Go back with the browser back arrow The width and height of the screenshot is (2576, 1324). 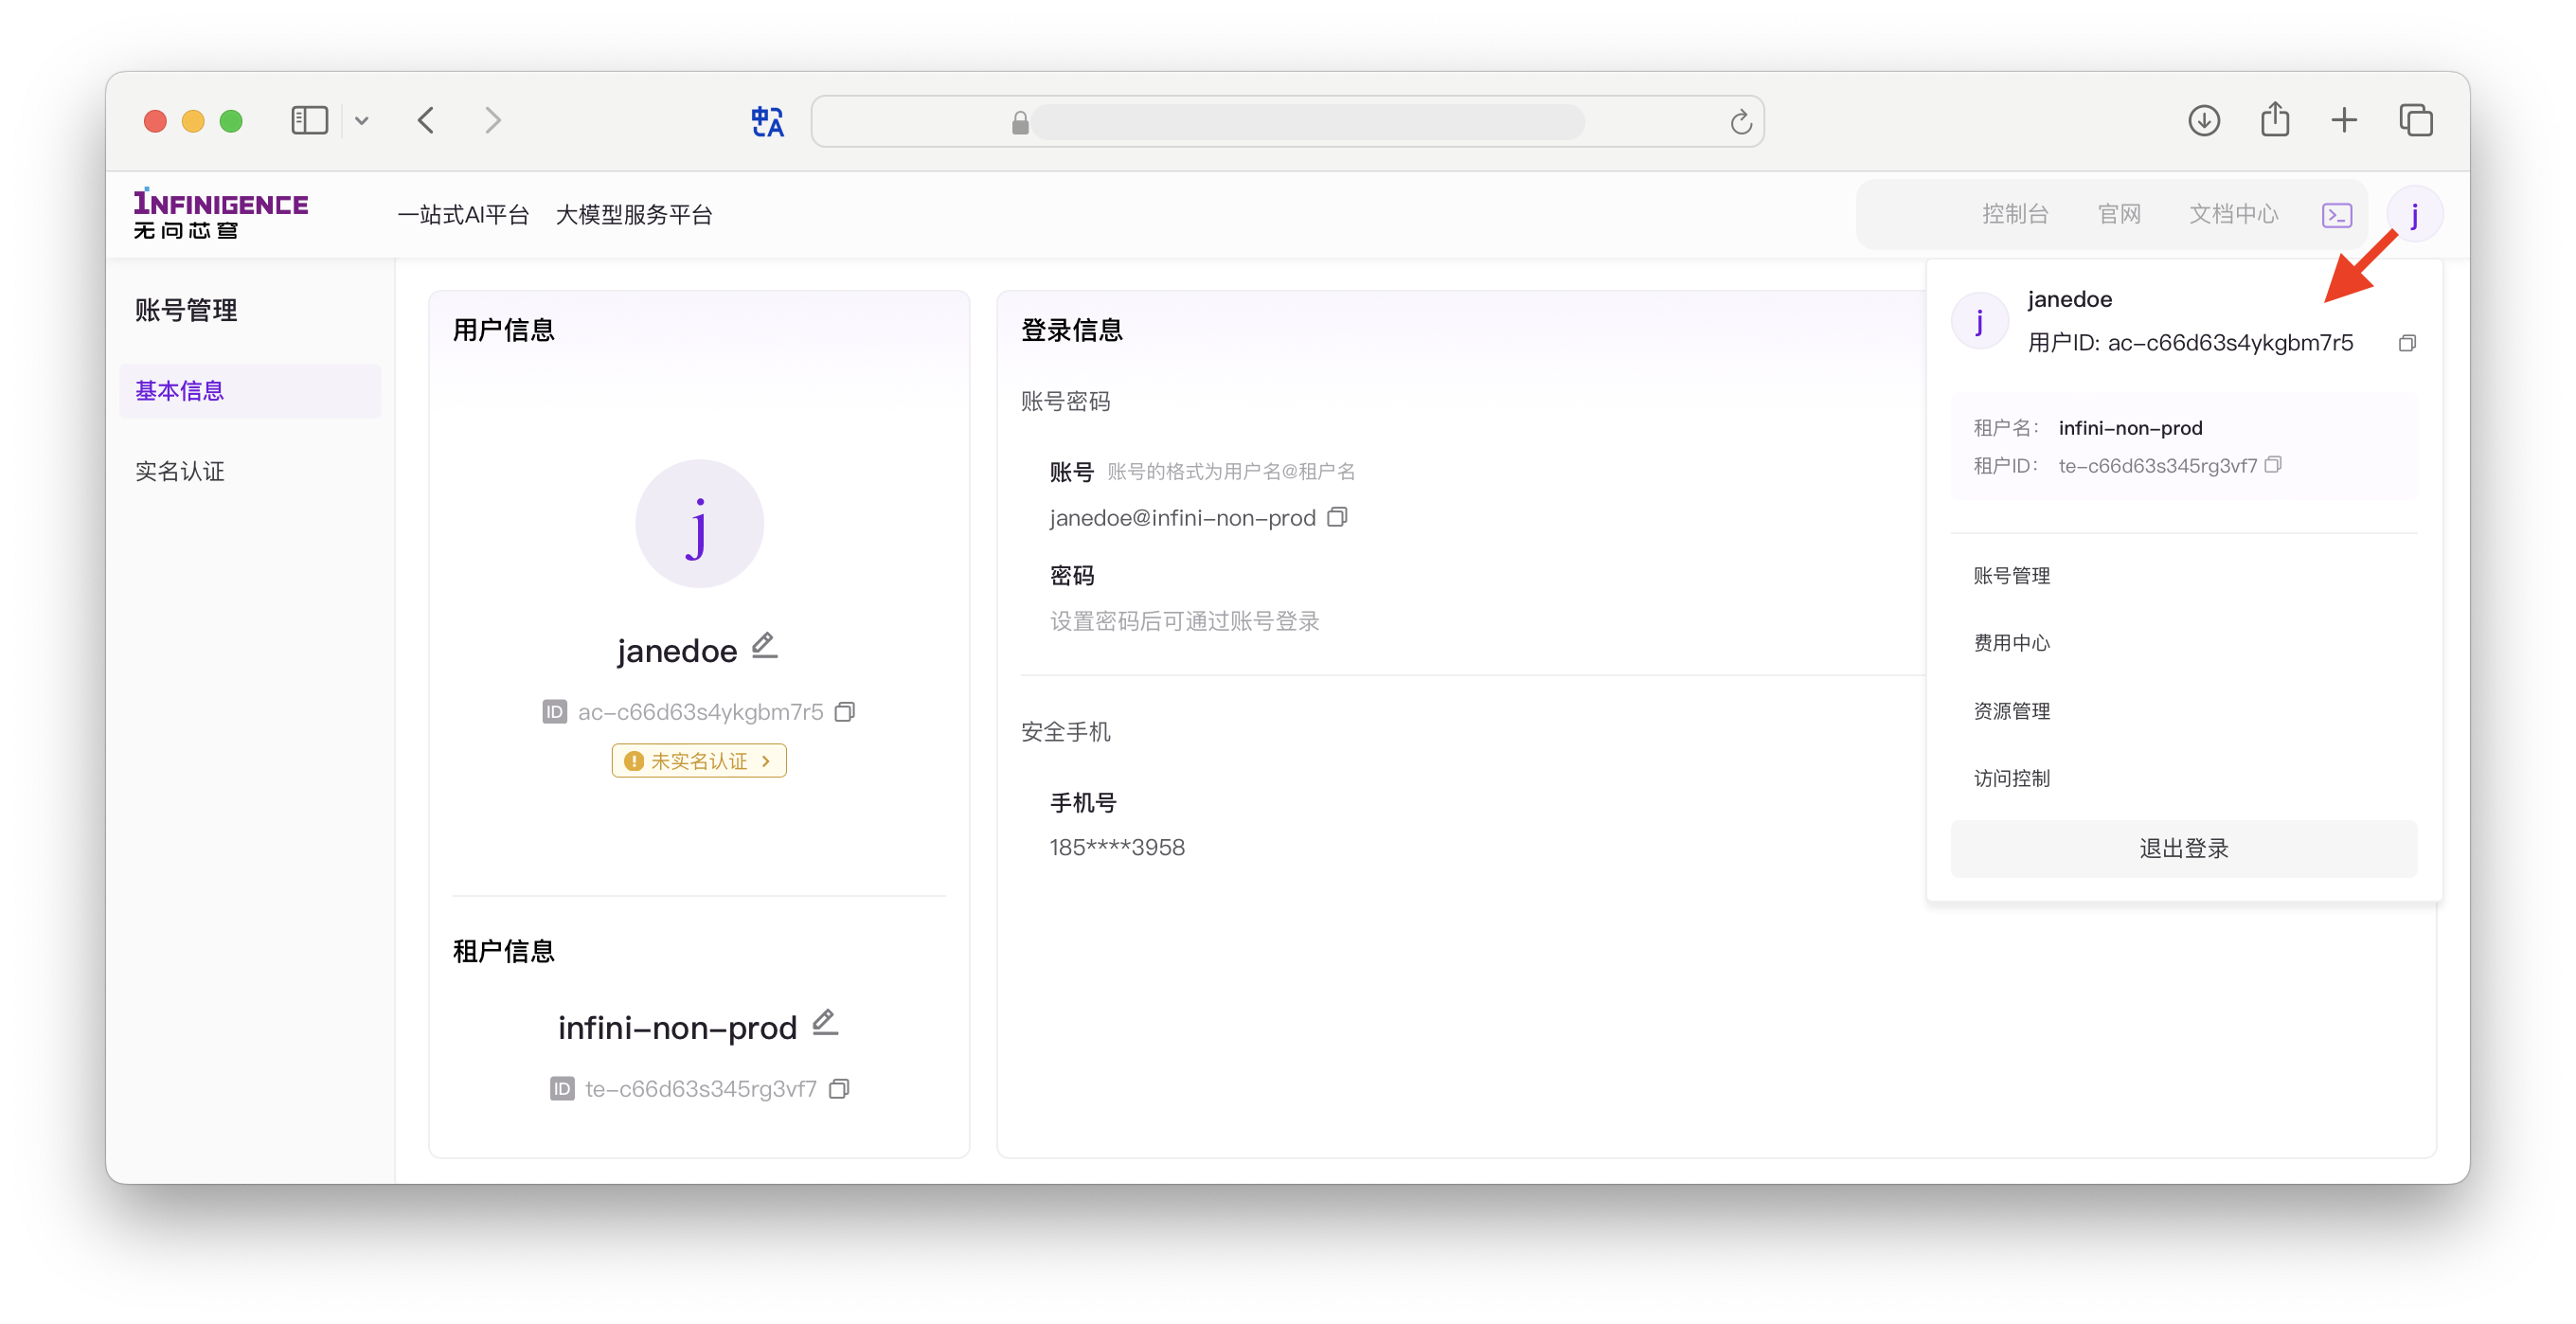(x=426, y=121)
